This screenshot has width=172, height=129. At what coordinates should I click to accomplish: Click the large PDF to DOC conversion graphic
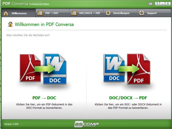[x=43, y=69]
